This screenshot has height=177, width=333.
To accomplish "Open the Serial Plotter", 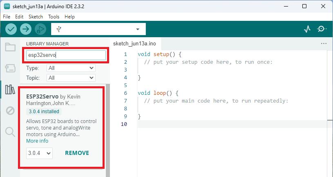I will 307,29.
